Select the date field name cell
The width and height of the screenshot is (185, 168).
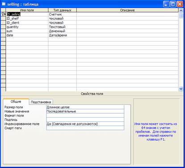coord(27,35)
